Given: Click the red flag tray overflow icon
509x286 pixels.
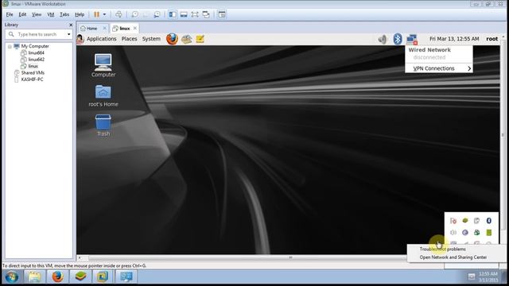Looking at the screenshot, I should [x=453, y=221].
